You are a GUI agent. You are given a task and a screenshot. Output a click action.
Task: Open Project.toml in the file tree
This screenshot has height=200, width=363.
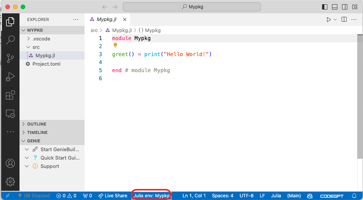pyautogui.click(x=52, y=64)
